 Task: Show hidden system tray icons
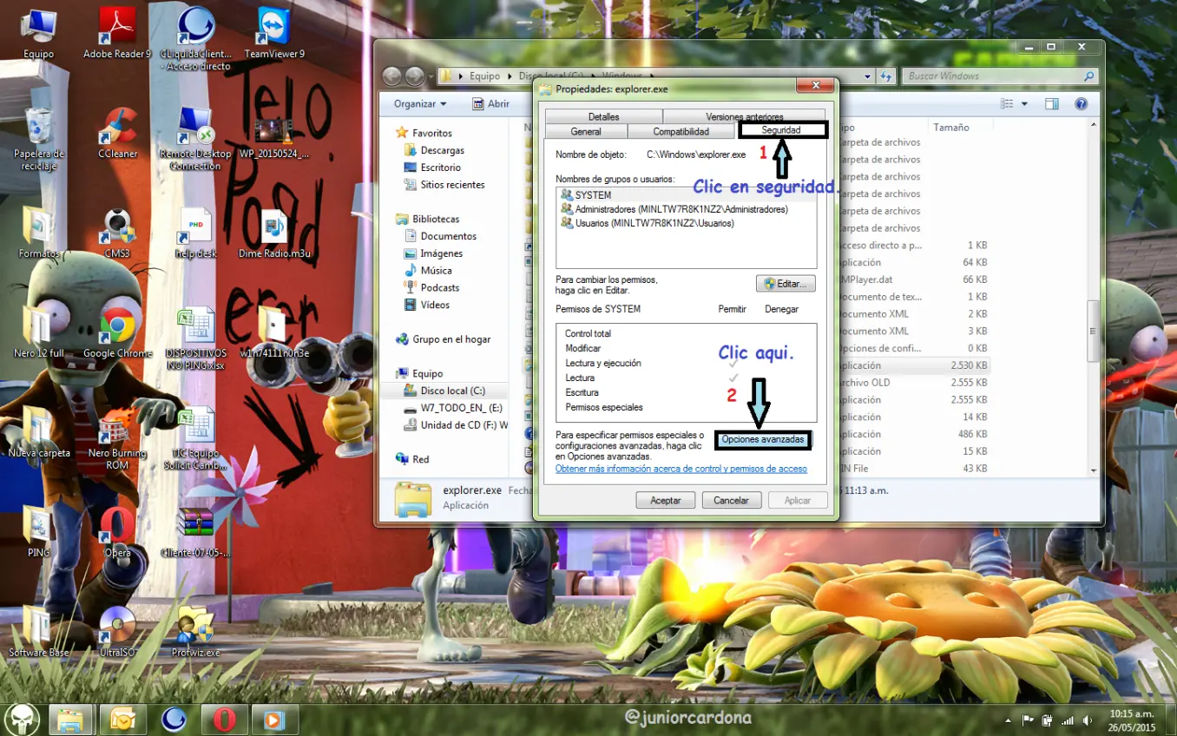(x=1008, y=720)
